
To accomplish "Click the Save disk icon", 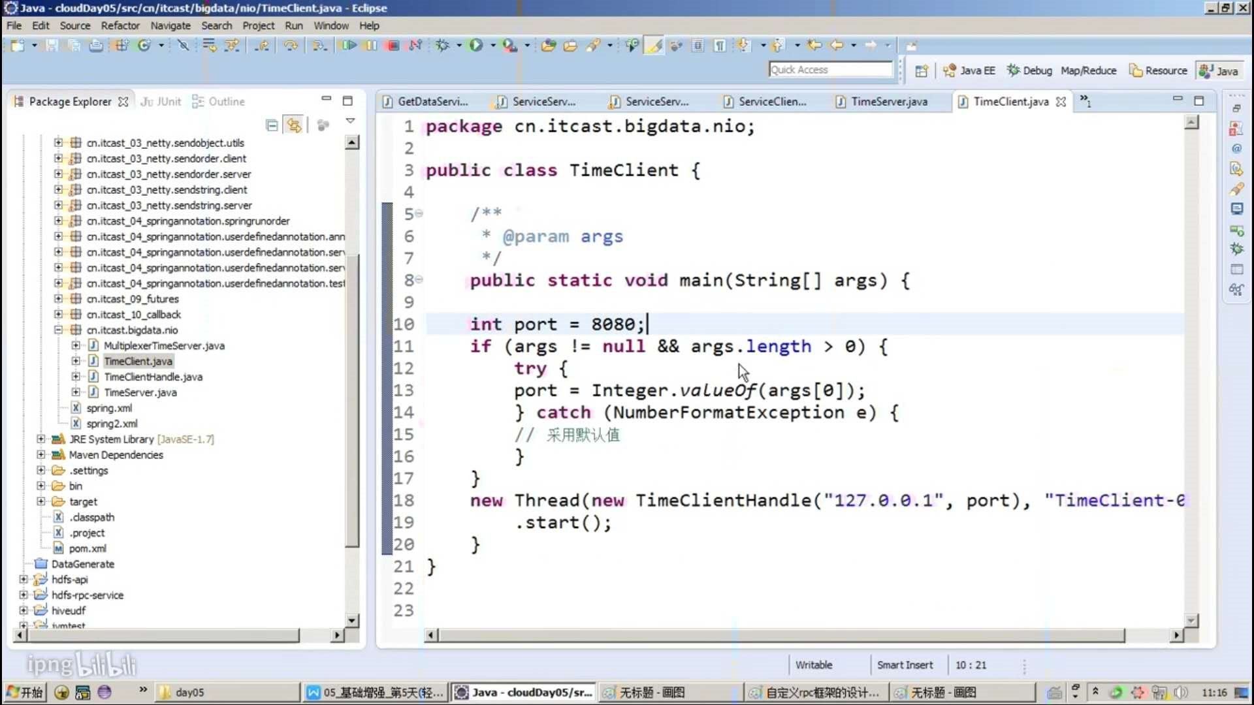I will (x=52, y=45).
